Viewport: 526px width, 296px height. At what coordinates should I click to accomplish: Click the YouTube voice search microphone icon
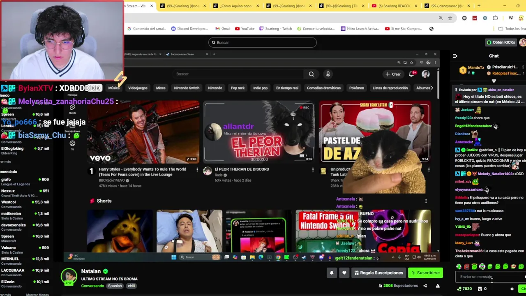(x=328, y=74)
